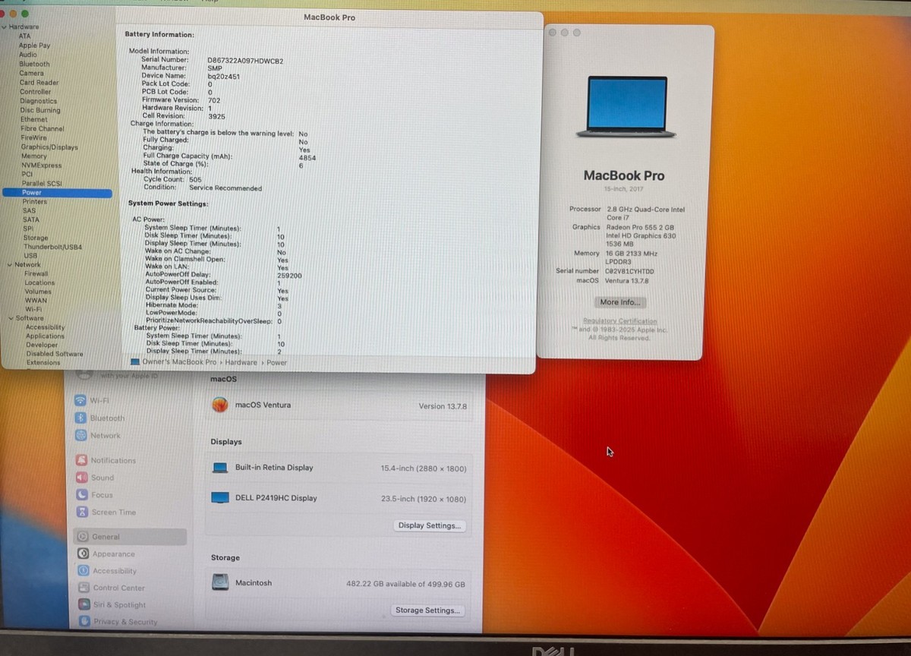Click the battery serial number D867322A097HDWCB2
Image resolution: width=911 pixels, height=656 pixels.
(245, 60)
